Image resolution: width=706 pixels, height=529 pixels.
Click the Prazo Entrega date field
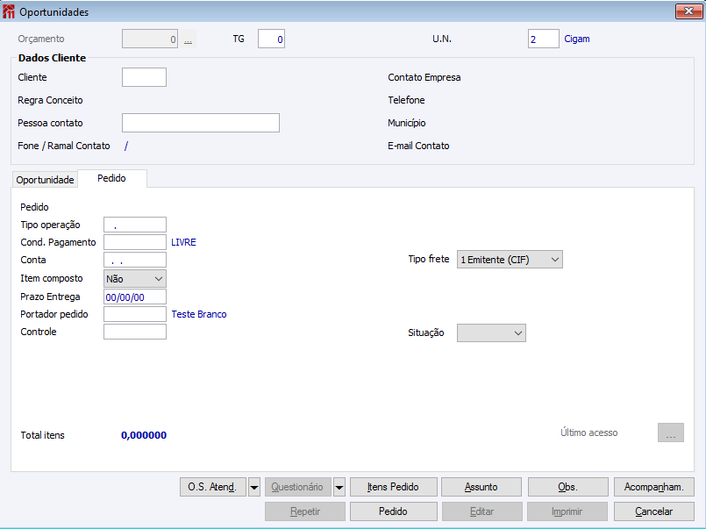(x=135, y=297)
